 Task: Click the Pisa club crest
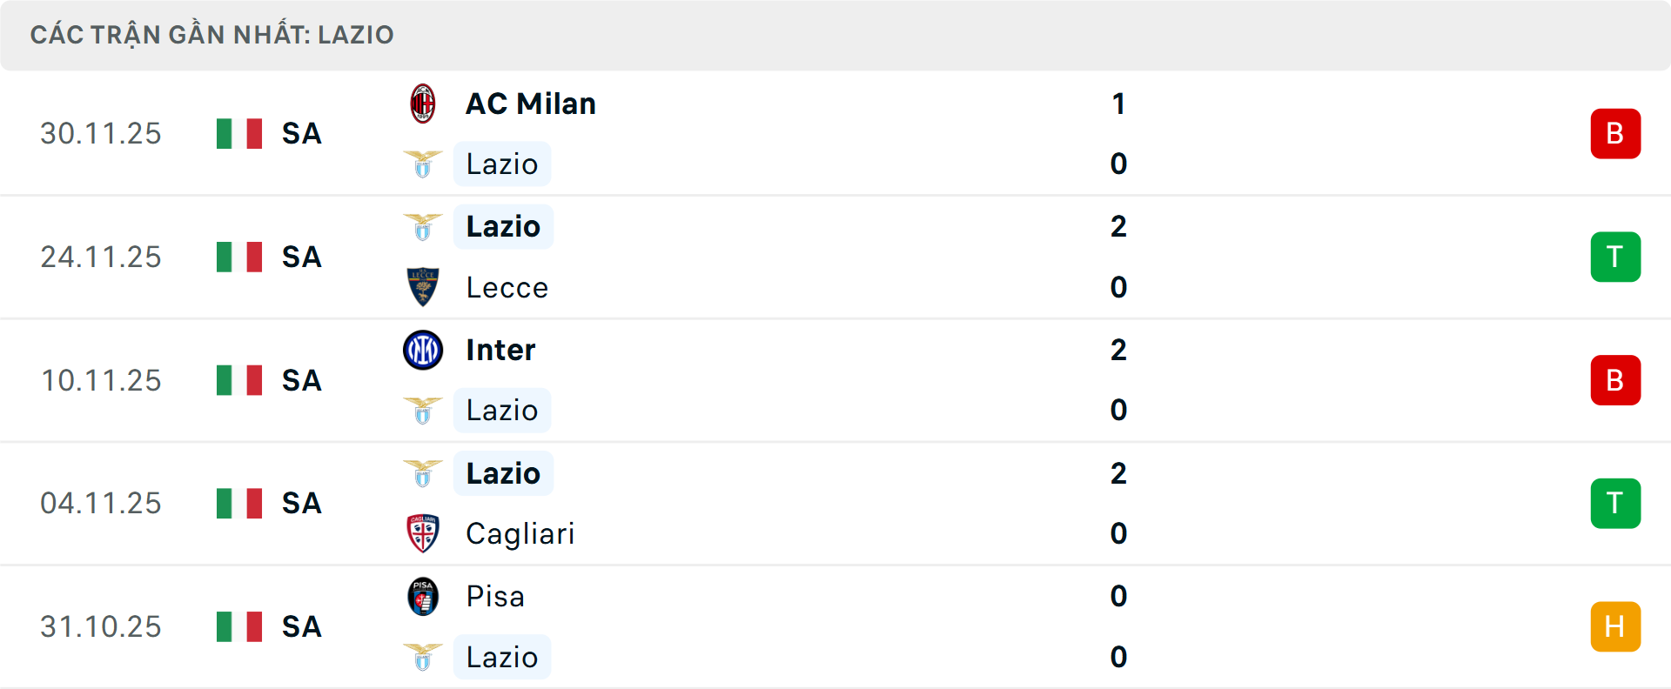pos(423,597)
